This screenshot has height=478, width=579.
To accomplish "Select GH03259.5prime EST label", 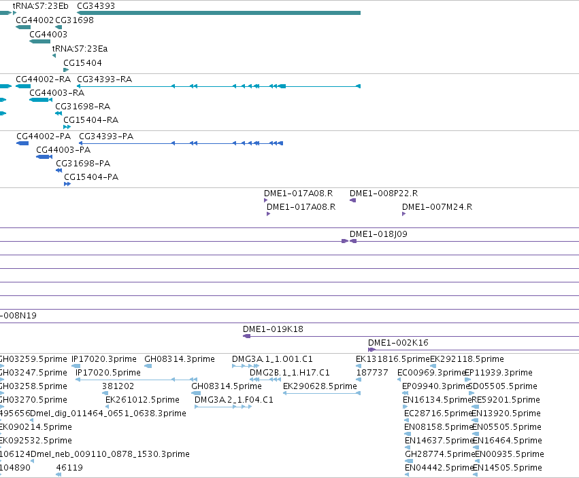I will pos(33,359).
